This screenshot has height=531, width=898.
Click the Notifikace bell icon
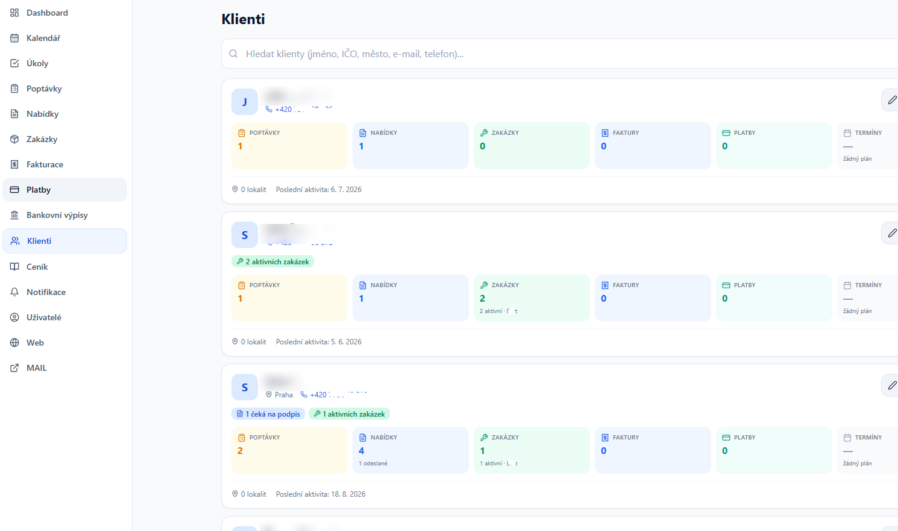[14, 292]
